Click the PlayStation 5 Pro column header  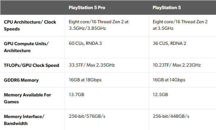[x=87, y=8]
